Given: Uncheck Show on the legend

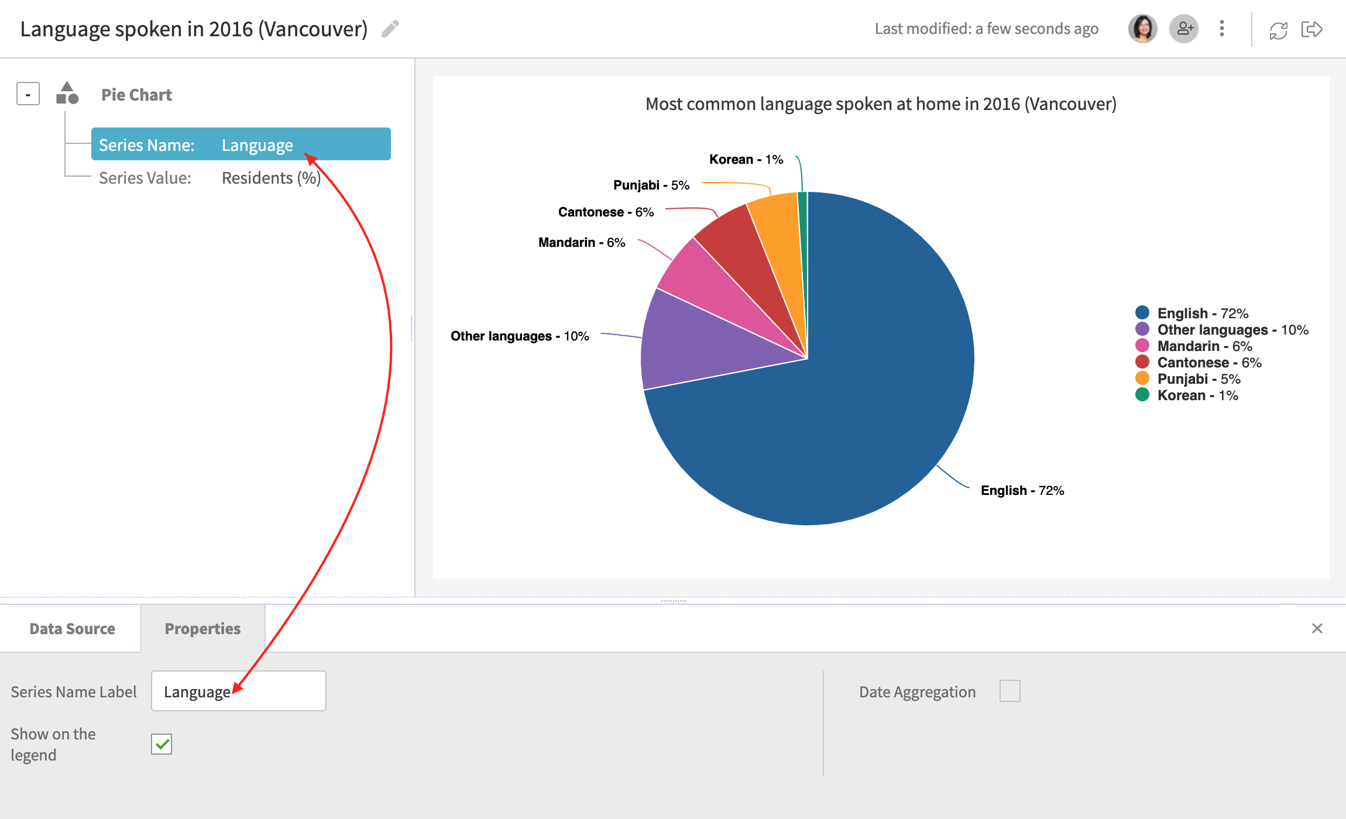Looking at the screenshot, I should 162,744.
